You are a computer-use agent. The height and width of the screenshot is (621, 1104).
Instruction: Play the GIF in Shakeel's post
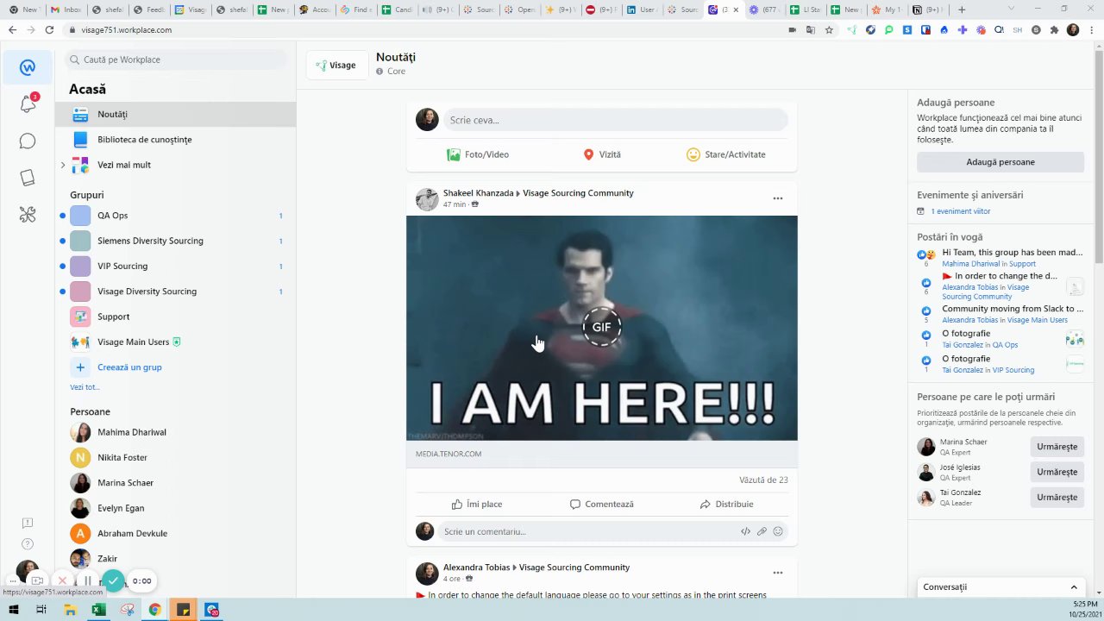[601, 328]
